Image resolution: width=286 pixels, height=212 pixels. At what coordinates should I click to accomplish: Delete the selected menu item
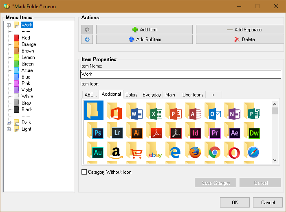coord(240,39)
